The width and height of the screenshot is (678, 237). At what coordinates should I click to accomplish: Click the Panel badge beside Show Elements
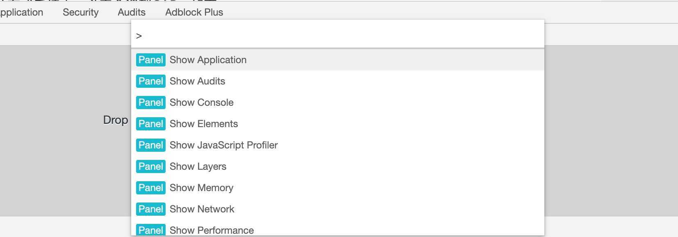[150, 124]
